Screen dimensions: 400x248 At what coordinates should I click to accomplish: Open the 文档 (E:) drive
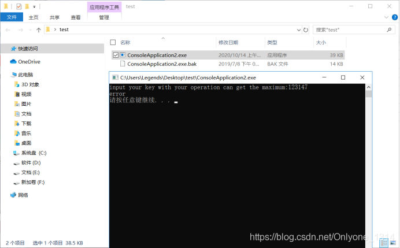click(31, 172)
